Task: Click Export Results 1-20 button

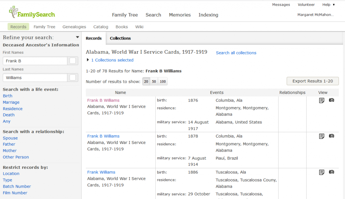Action: point(313,81)
